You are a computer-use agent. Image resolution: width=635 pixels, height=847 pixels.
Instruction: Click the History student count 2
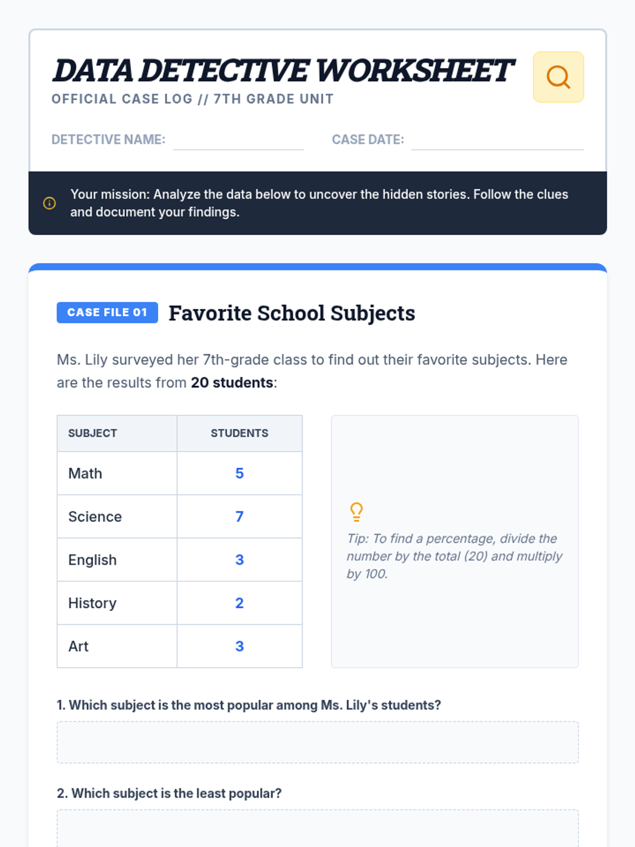tap(239, 603)
